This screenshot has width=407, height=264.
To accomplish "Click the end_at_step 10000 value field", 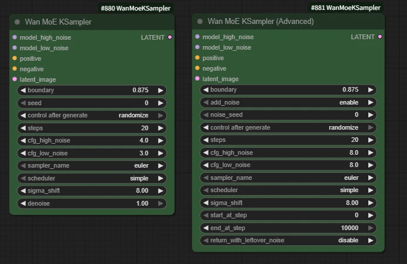I will click(x=287, y=228).
